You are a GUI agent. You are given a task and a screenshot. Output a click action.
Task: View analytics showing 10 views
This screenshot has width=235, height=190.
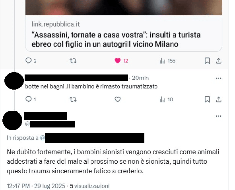coord(166,99)
